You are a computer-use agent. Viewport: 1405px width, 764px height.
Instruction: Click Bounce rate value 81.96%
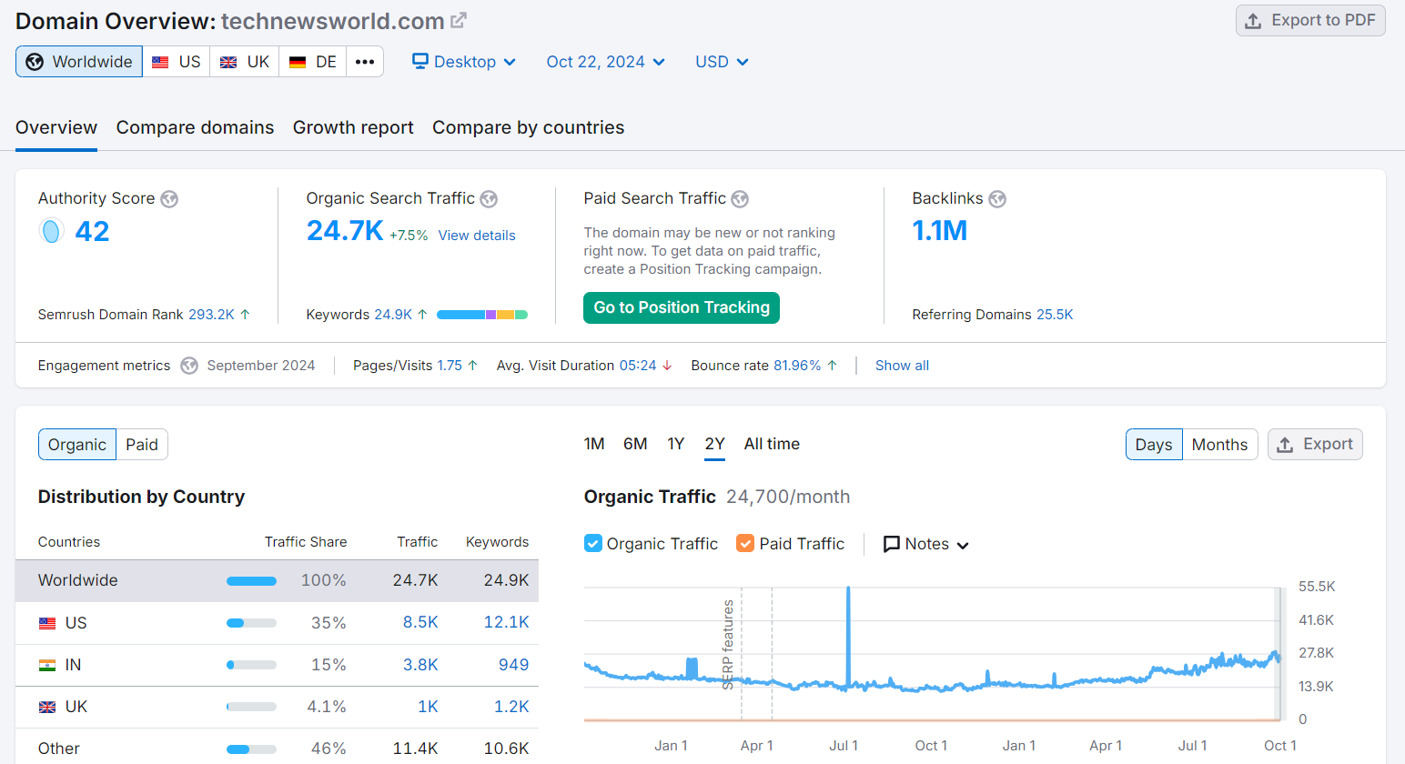point(797,366)
